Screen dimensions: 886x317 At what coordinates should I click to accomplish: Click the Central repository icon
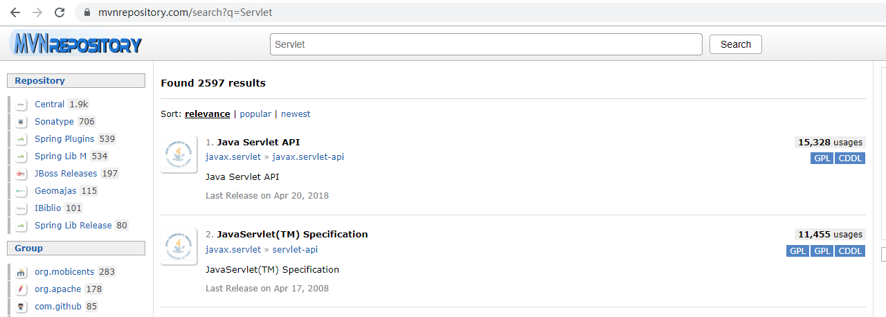tap(21, 105)
